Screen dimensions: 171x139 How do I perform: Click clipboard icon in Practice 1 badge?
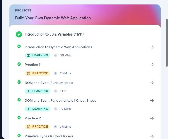click(x=29, y=73)
